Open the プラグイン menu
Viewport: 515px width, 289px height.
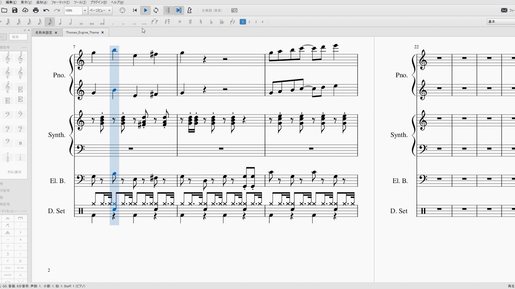tap(98, 2)
